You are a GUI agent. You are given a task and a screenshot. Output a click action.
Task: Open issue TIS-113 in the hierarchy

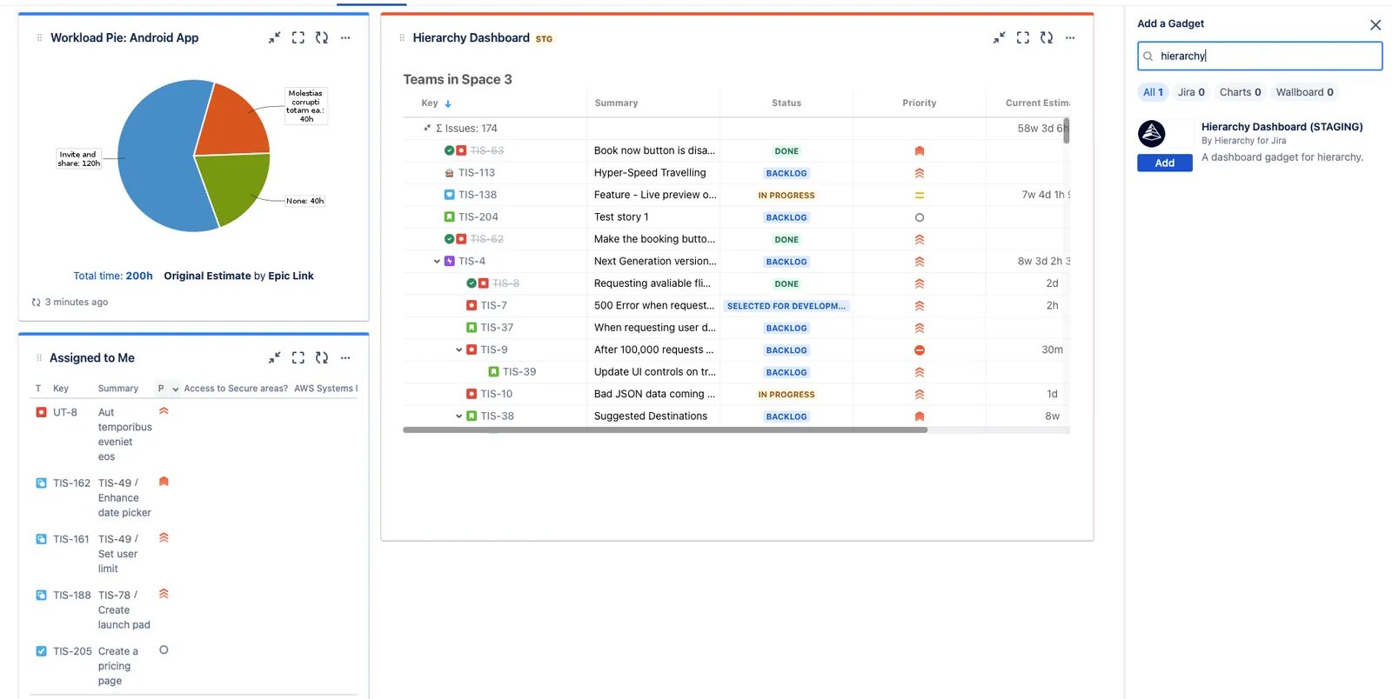(x=477, y=173)
